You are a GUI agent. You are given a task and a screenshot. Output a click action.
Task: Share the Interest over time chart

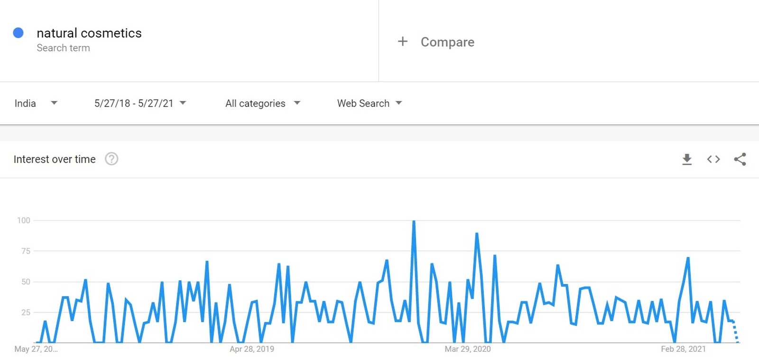pos(740,159)
